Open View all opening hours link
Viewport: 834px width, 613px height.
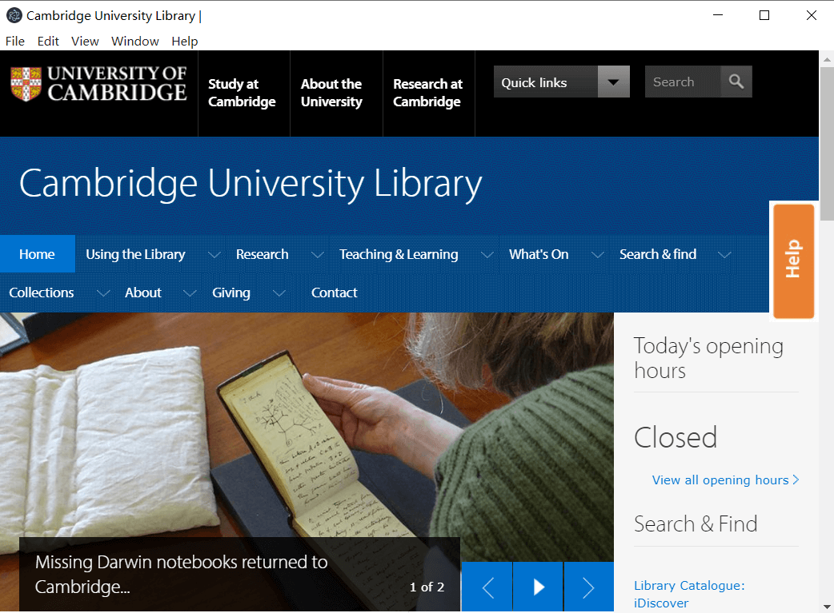click(x=725, y=480)
